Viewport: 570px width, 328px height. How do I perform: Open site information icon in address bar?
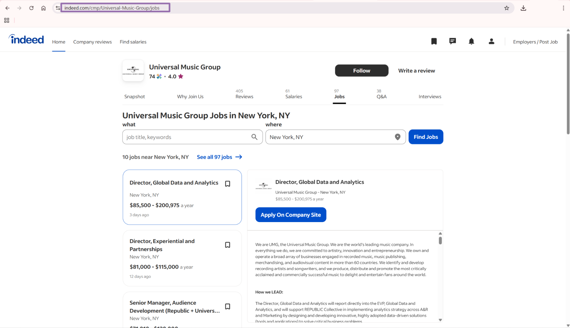coord(58,8)
